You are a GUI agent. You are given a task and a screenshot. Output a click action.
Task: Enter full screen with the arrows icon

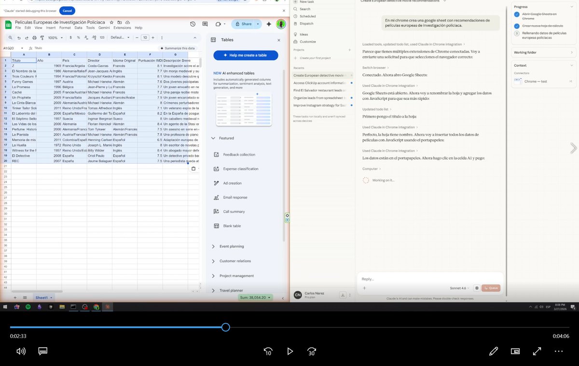537,352
